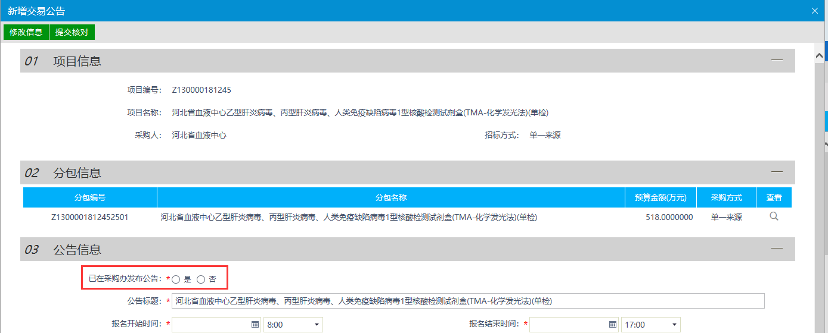Click the 修改信息 button
Viewport: 828px width, 333px height.
point(26,32)
